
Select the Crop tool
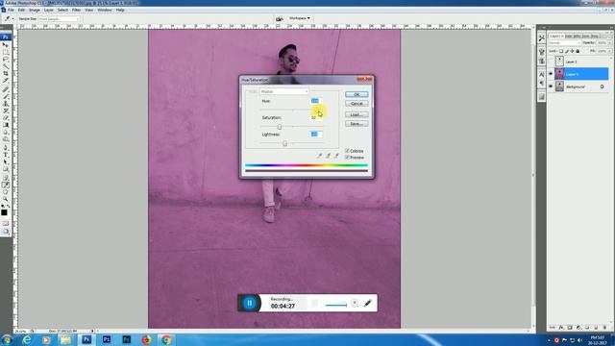[6, 73]
